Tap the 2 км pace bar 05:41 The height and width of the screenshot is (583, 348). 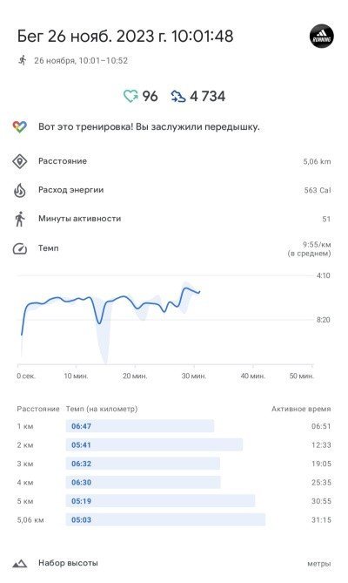coord(154,445)
